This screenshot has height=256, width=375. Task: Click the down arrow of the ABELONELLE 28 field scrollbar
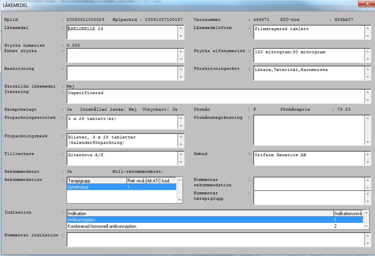tap(181, 36)
